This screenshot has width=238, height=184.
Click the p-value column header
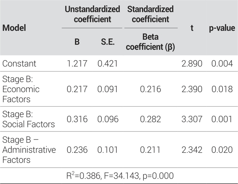click(222, 28)
